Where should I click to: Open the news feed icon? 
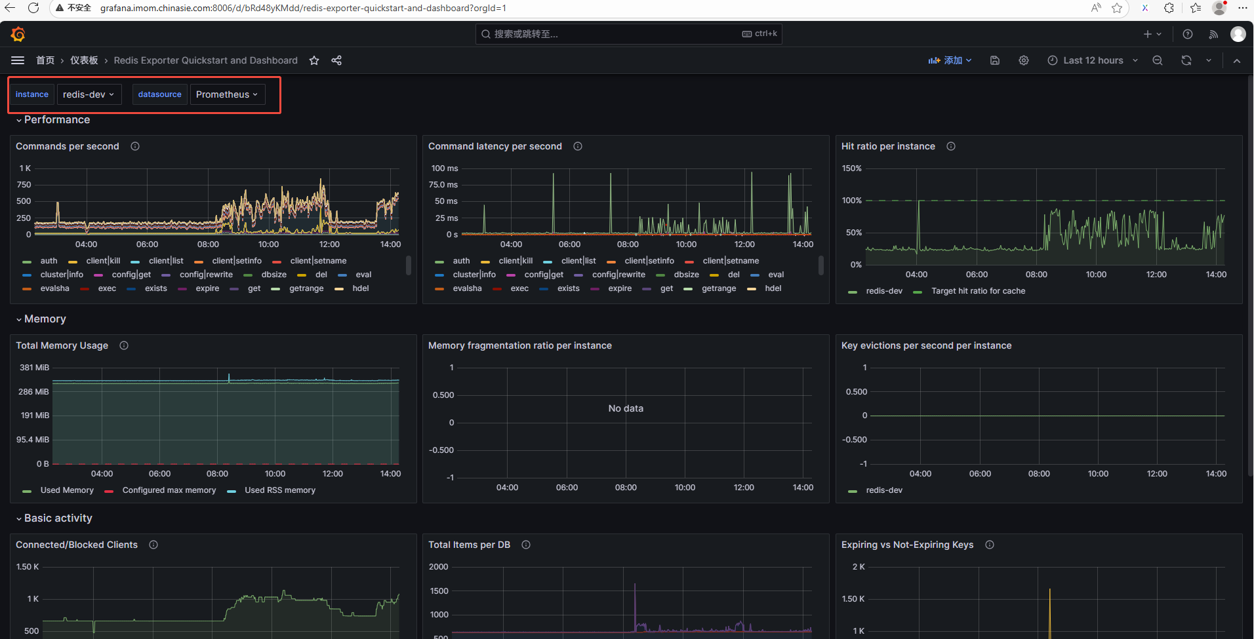[x=1213, y=34]
